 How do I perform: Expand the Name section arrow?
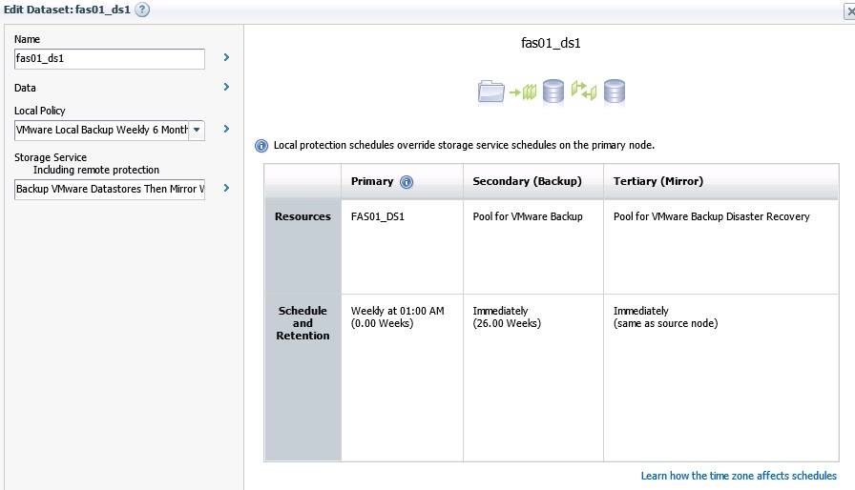click(x=226, y=57)
